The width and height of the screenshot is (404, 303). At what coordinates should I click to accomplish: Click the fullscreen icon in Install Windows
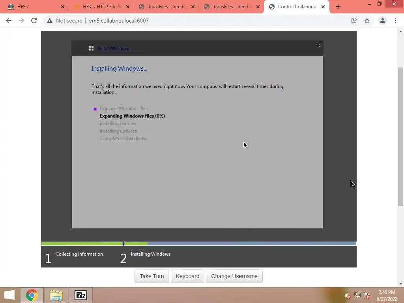point(318,46)
